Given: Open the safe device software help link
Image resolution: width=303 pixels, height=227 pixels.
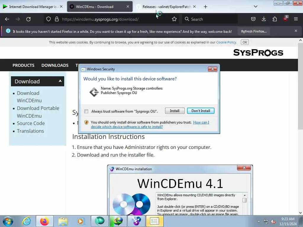Looking at the screenshot, I should coord(150,124).
